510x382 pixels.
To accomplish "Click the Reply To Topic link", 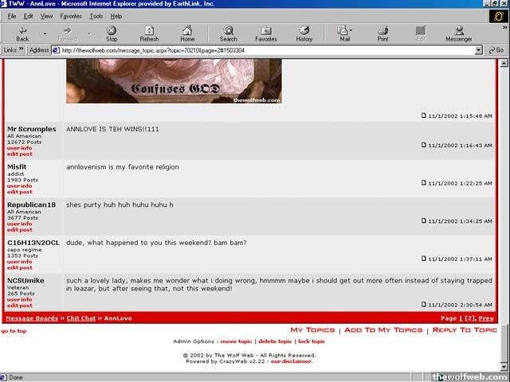I will tap(464, 329).
